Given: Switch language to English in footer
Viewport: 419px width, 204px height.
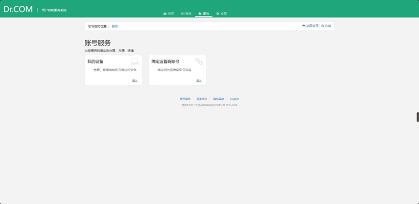Looking at the screenshot, I should 234,99.
